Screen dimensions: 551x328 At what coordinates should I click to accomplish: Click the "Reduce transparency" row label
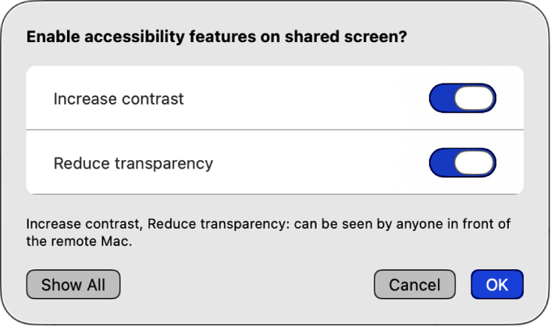(133, 162)
